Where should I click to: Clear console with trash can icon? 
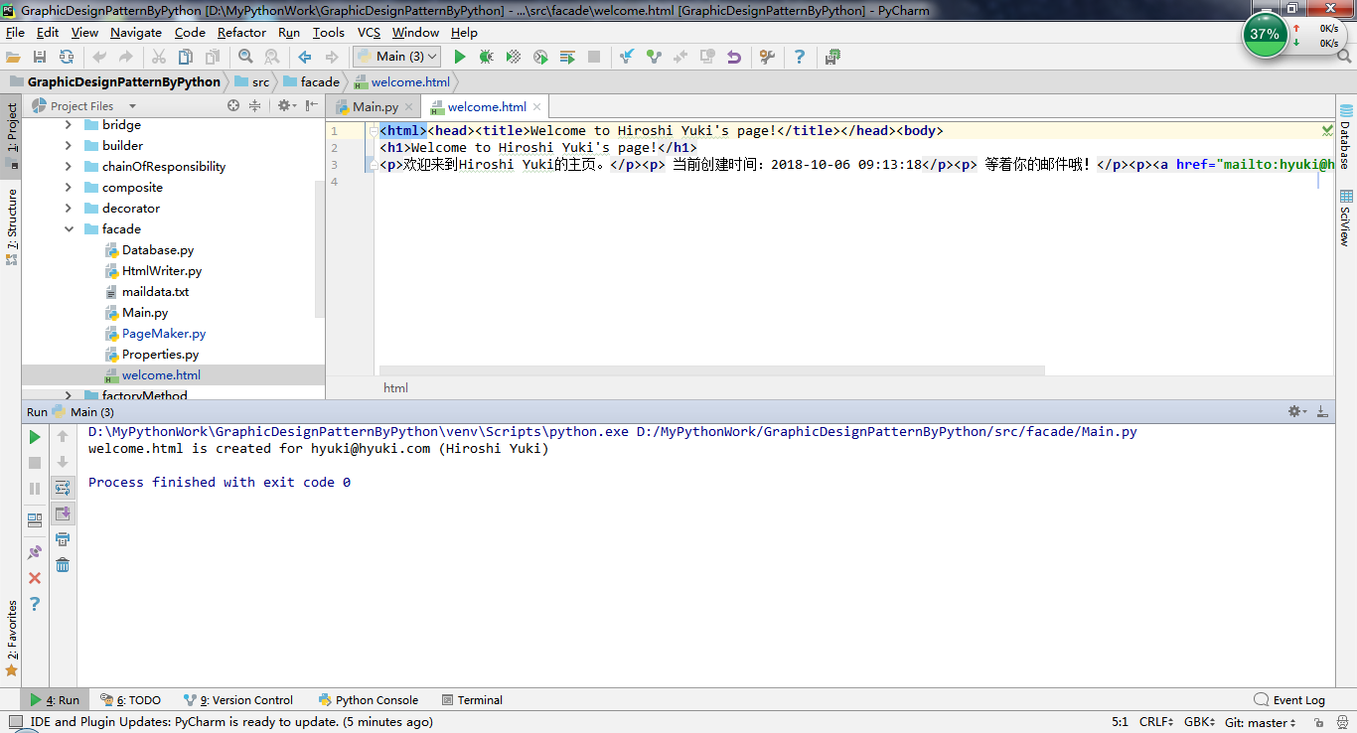click(x=63, y=565)
